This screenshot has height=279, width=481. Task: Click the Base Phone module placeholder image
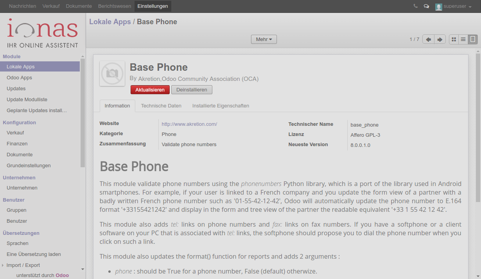pyautogui.click(x=112, y=73)
